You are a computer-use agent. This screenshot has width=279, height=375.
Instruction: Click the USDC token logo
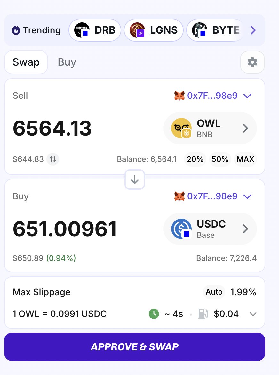point(181,229)
